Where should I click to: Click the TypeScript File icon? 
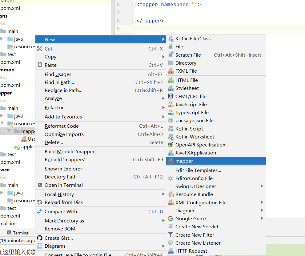171,112
